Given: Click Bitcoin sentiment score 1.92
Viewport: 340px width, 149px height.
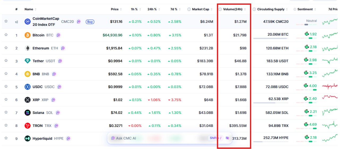Looking at the screenshot, I should click(x=313, y=34).
